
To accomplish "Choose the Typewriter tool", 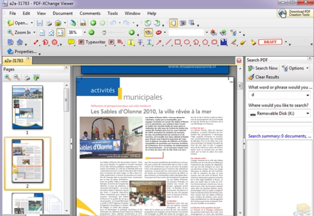I will (x=91, y=43).
